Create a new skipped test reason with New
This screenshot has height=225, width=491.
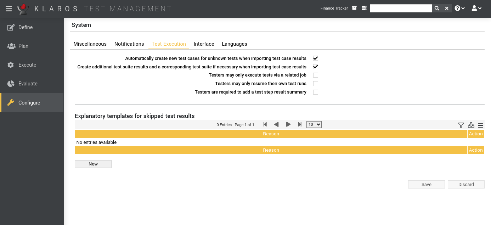click(x=93, y=164)
